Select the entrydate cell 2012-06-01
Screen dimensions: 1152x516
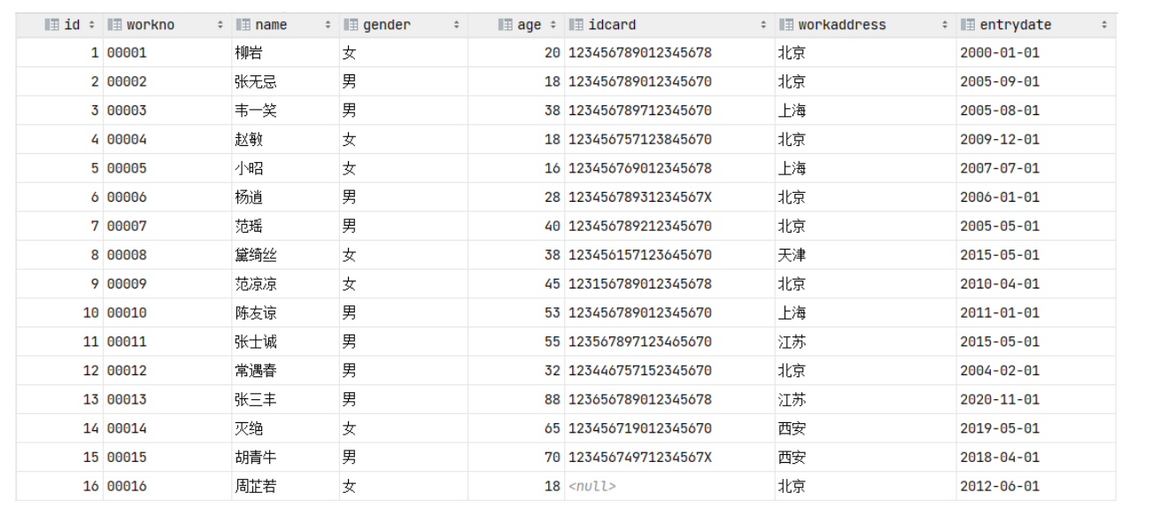coord(1036,486)
